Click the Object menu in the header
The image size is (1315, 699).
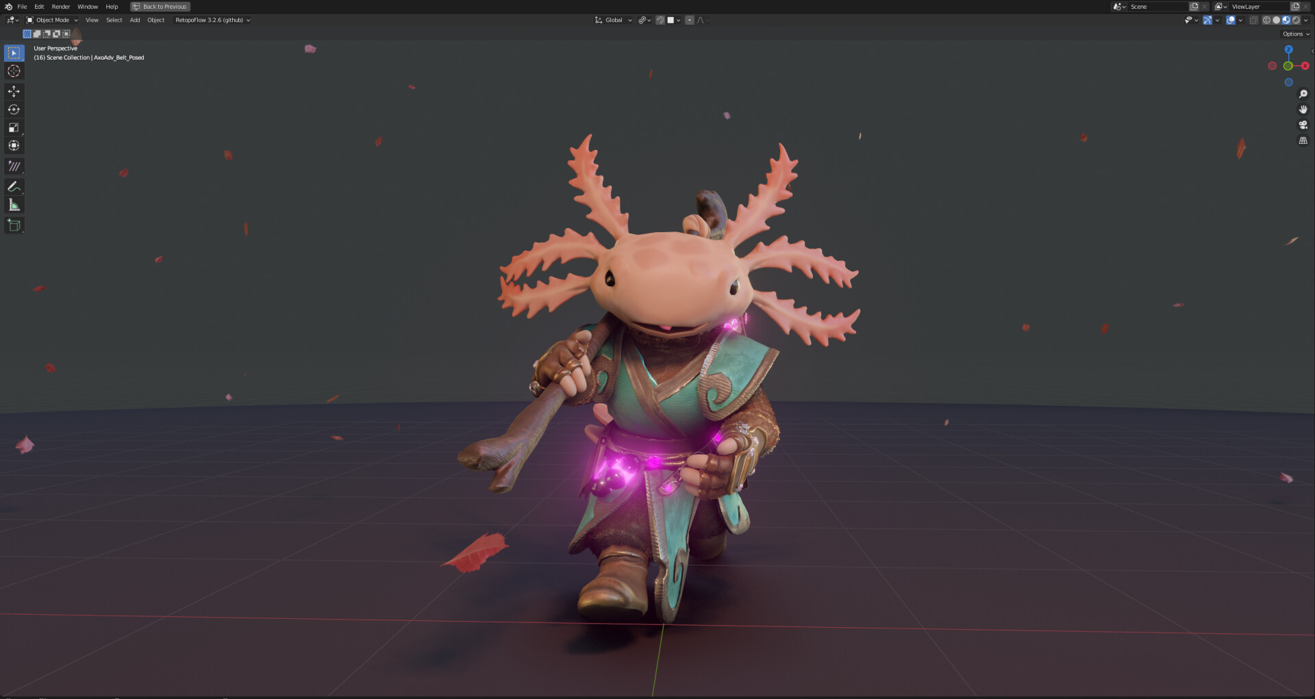click(x=155, y=20)
